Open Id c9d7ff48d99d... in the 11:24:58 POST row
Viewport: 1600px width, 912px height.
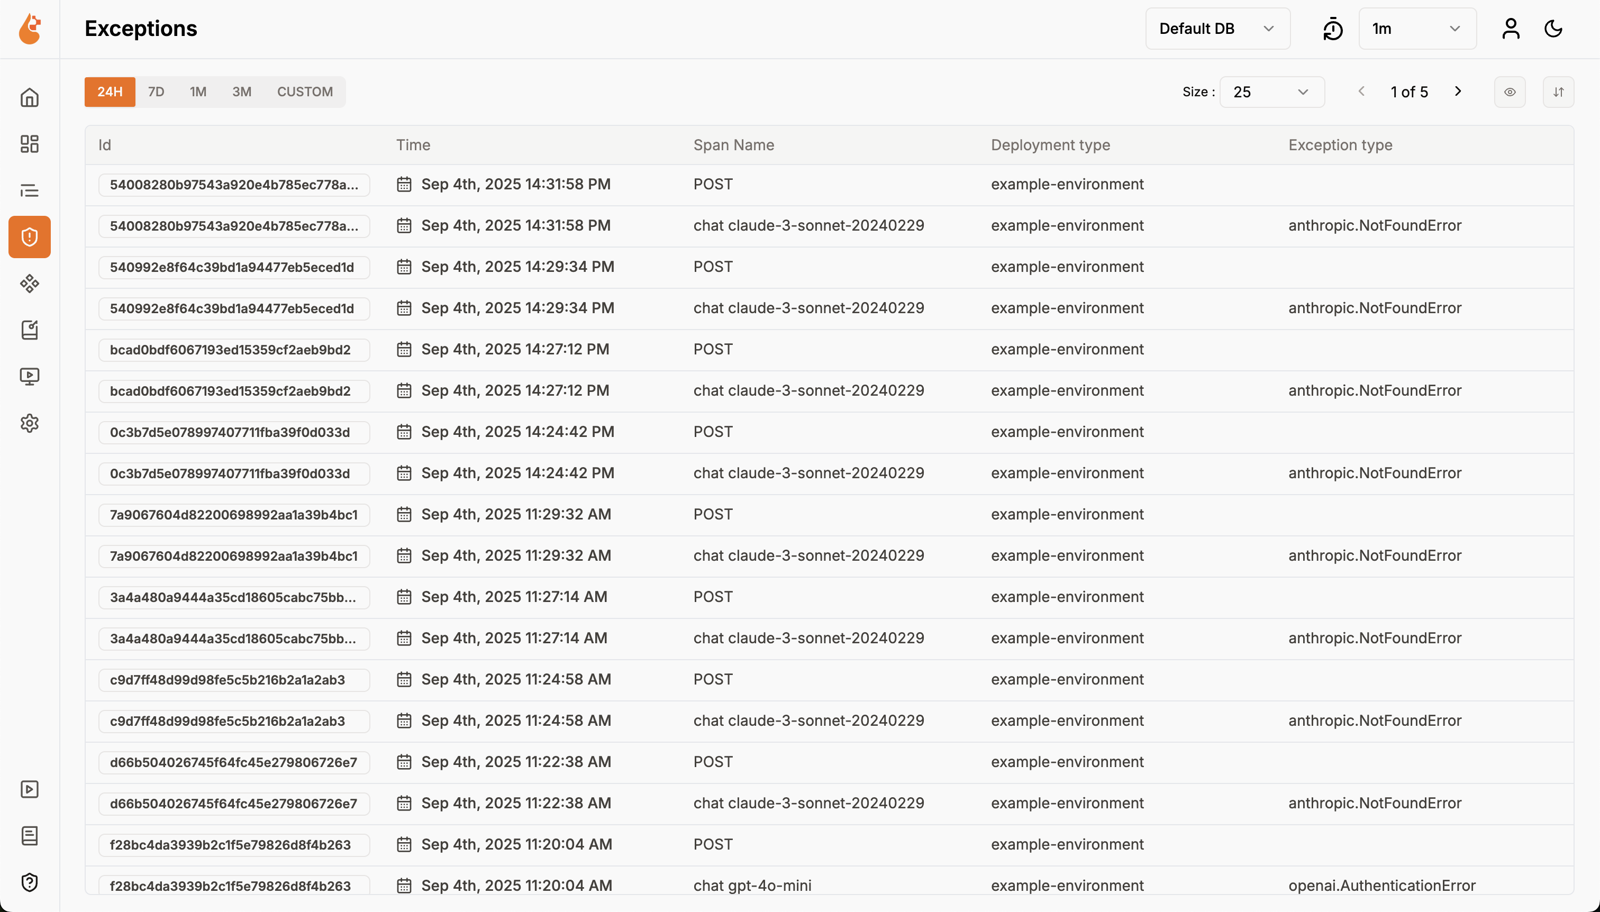[234, 680]
